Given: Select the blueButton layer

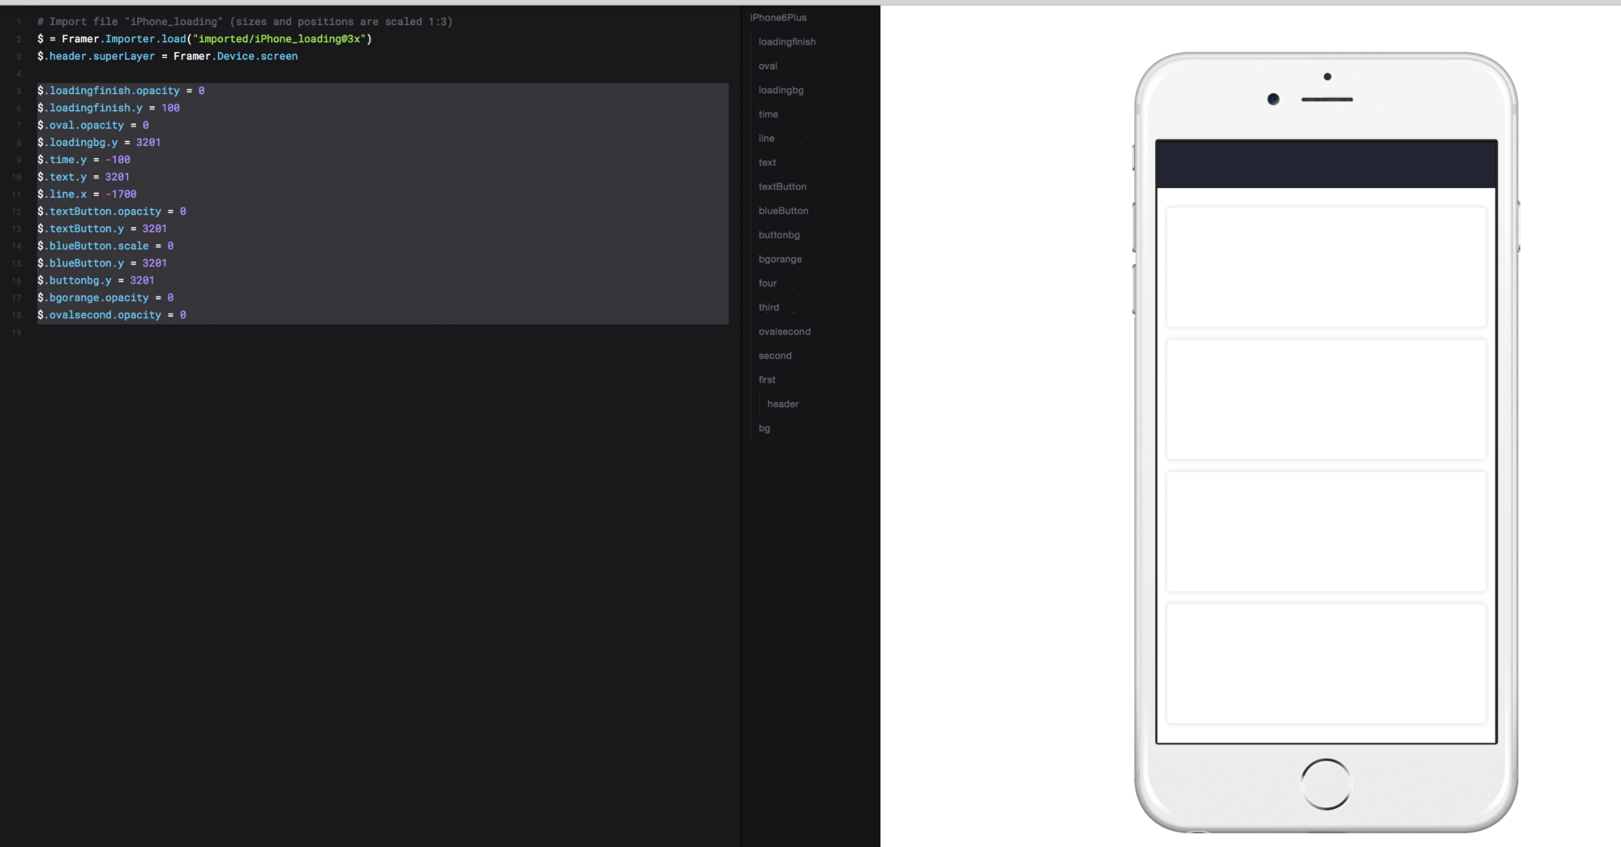Looking at the screenshot, I should pyautogui.click(x=783, y=211).
